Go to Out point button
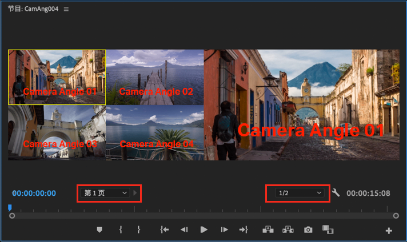This screenshot has height=242, width=407. (244, 229)
